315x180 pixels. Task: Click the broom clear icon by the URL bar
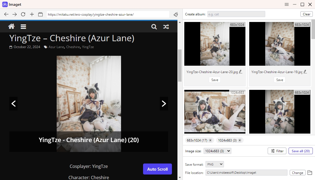click(176, 14)
